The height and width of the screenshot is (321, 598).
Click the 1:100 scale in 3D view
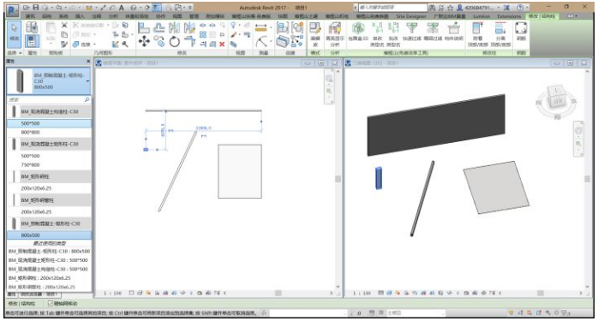pos(362,293)
